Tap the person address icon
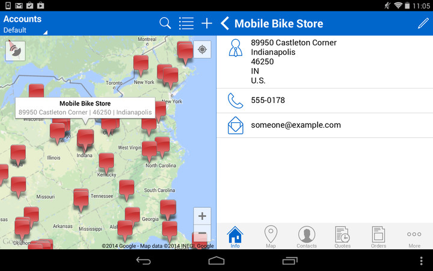The image size is (433, 271). tap(236, 48)
